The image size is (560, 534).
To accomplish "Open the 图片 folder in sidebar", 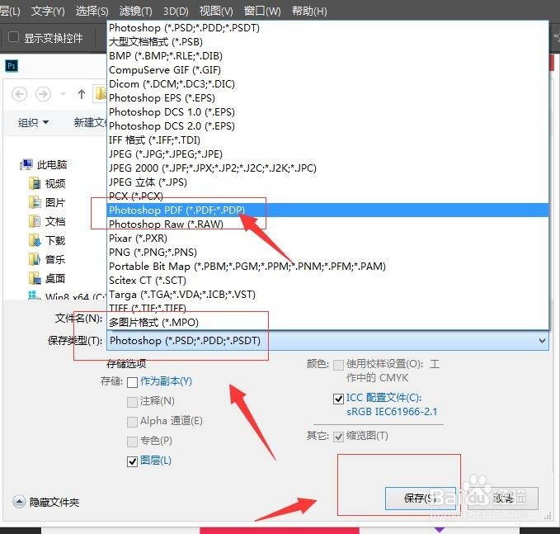I will pyautogui.click(x=55, y=203).
